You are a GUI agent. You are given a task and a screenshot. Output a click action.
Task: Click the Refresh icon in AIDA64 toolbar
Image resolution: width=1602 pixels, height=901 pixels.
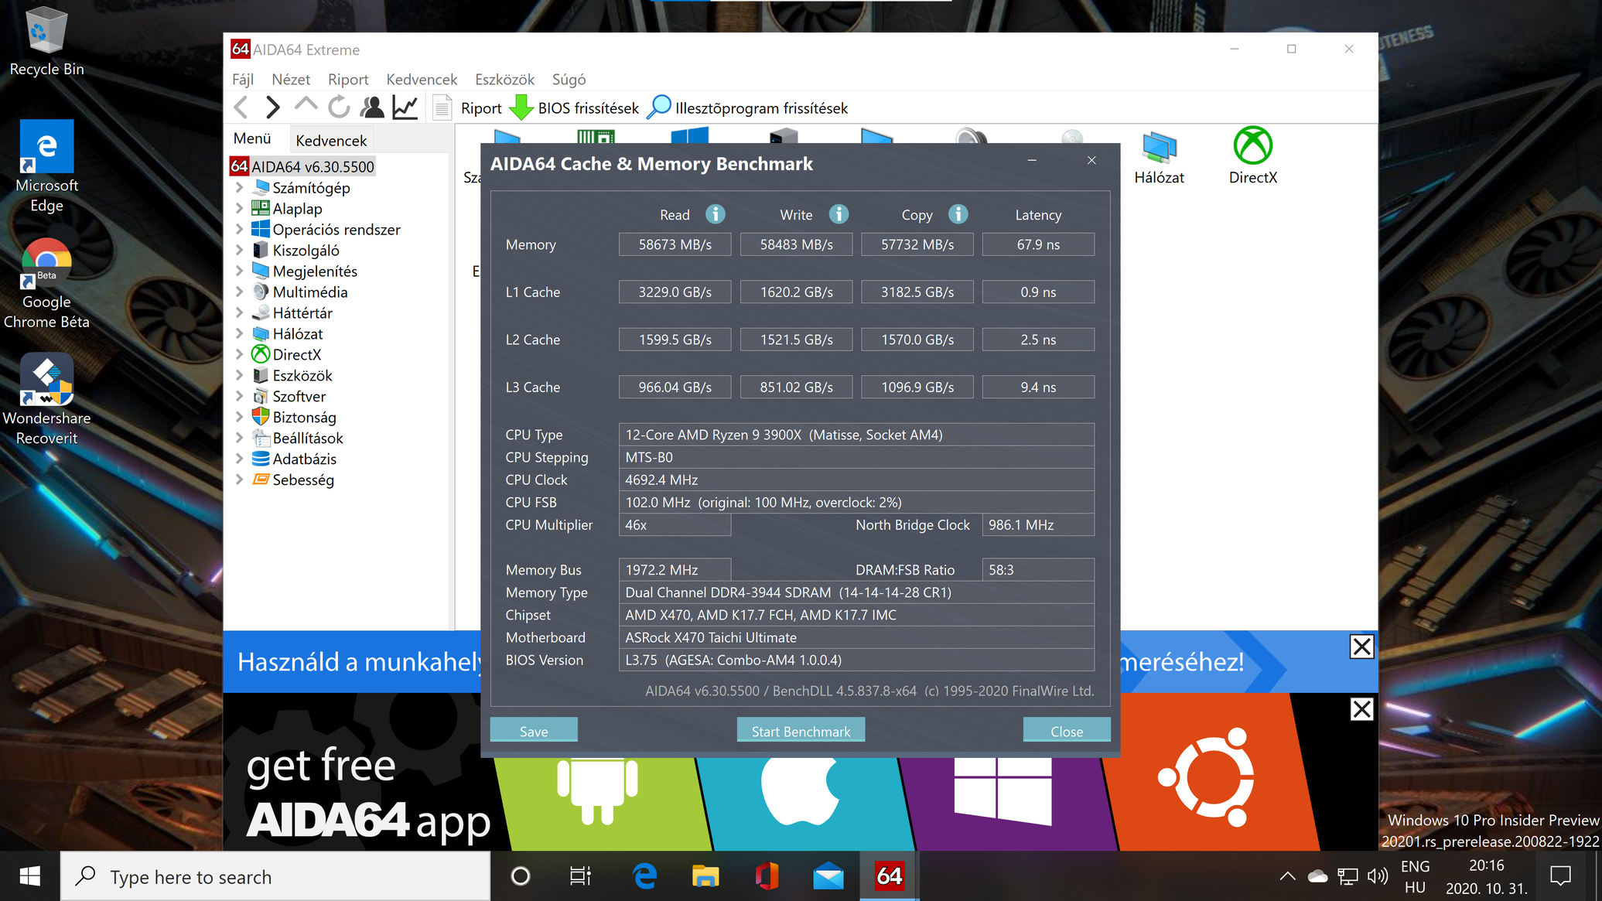339,108
